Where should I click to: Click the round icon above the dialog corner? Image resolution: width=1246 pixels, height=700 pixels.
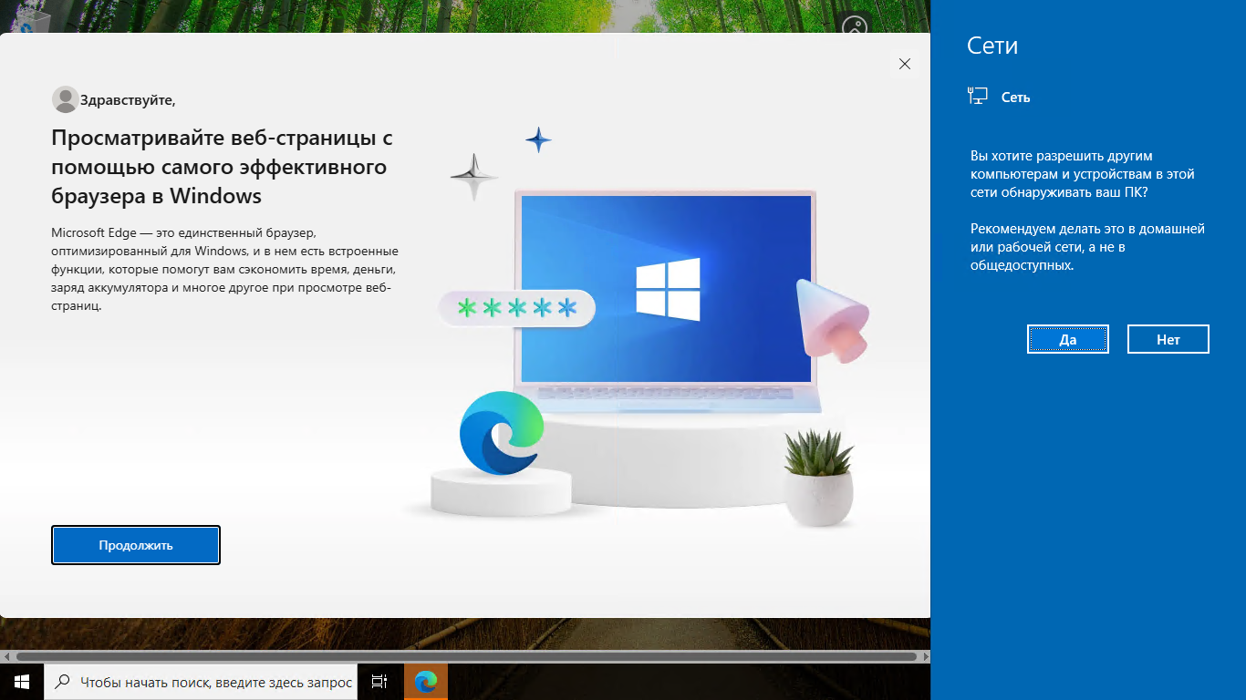click(x=855, y=26)
